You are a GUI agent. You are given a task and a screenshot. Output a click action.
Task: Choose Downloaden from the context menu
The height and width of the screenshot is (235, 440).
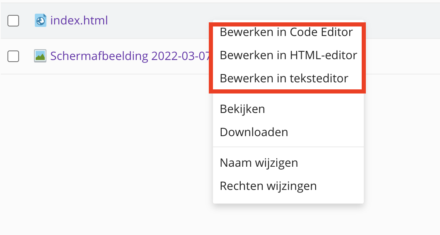pos(254,132)
